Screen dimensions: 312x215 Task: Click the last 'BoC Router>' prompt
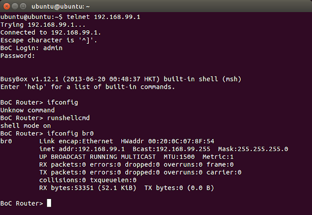21,203
